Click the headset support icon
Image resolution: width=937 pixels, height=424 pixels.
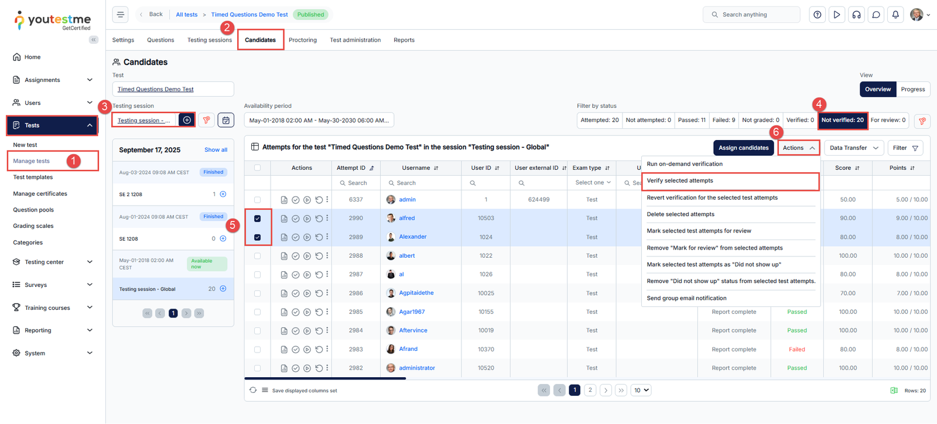pyautogui.click(x=856, y=15)
